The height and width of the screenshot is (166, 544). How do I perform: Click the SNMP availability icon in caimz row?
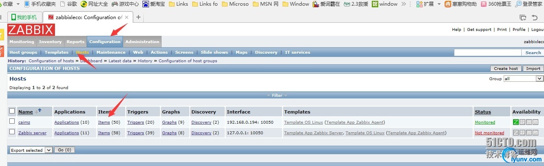(x=522, y=122)
